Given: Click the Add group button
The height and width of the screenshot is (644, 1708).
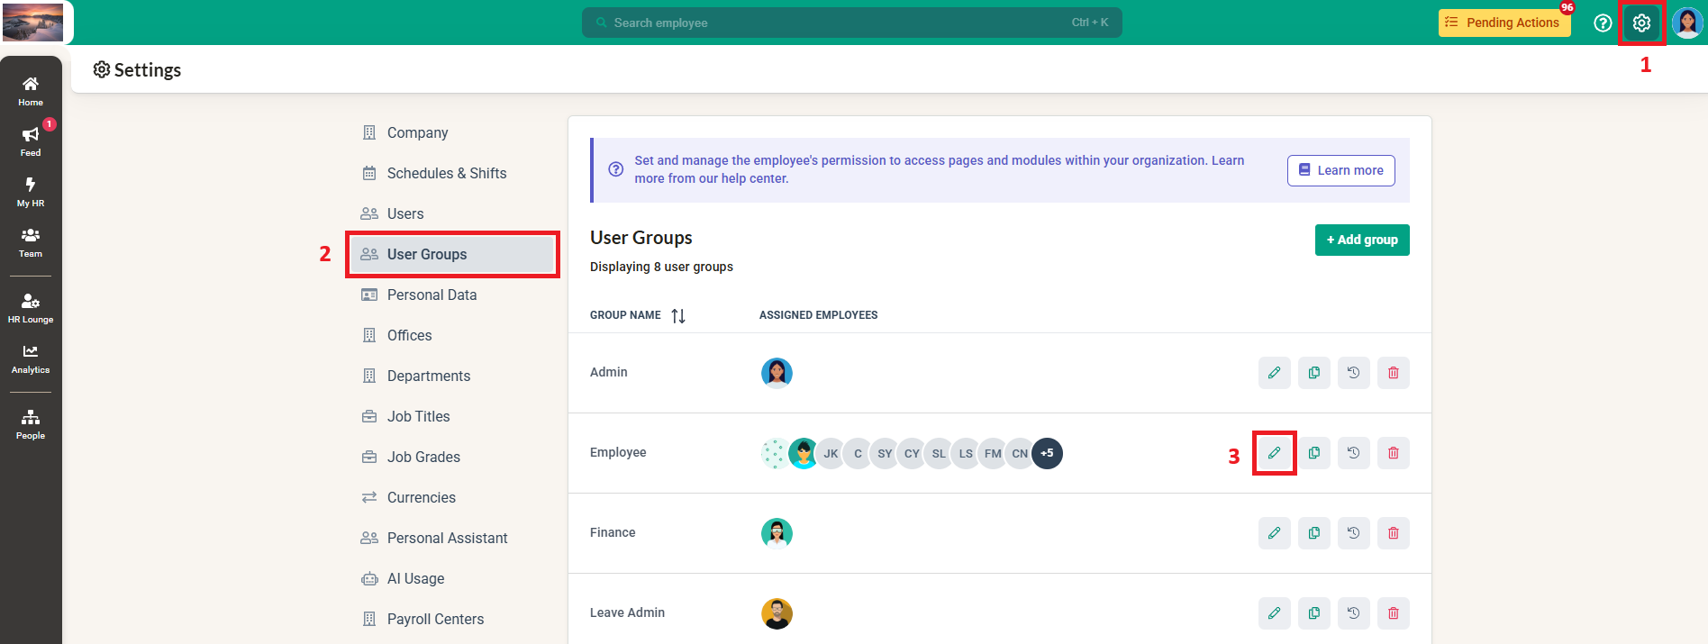Looking at the screenshot, I should click(x=1361, y=240).
